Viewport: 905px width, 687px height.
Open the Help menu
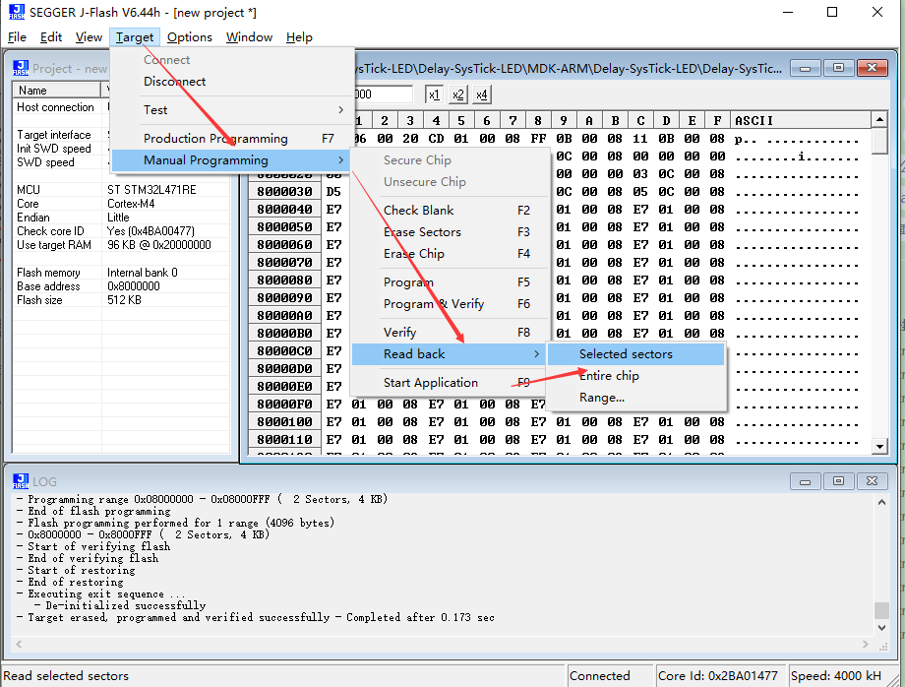[x=299, y=37]
